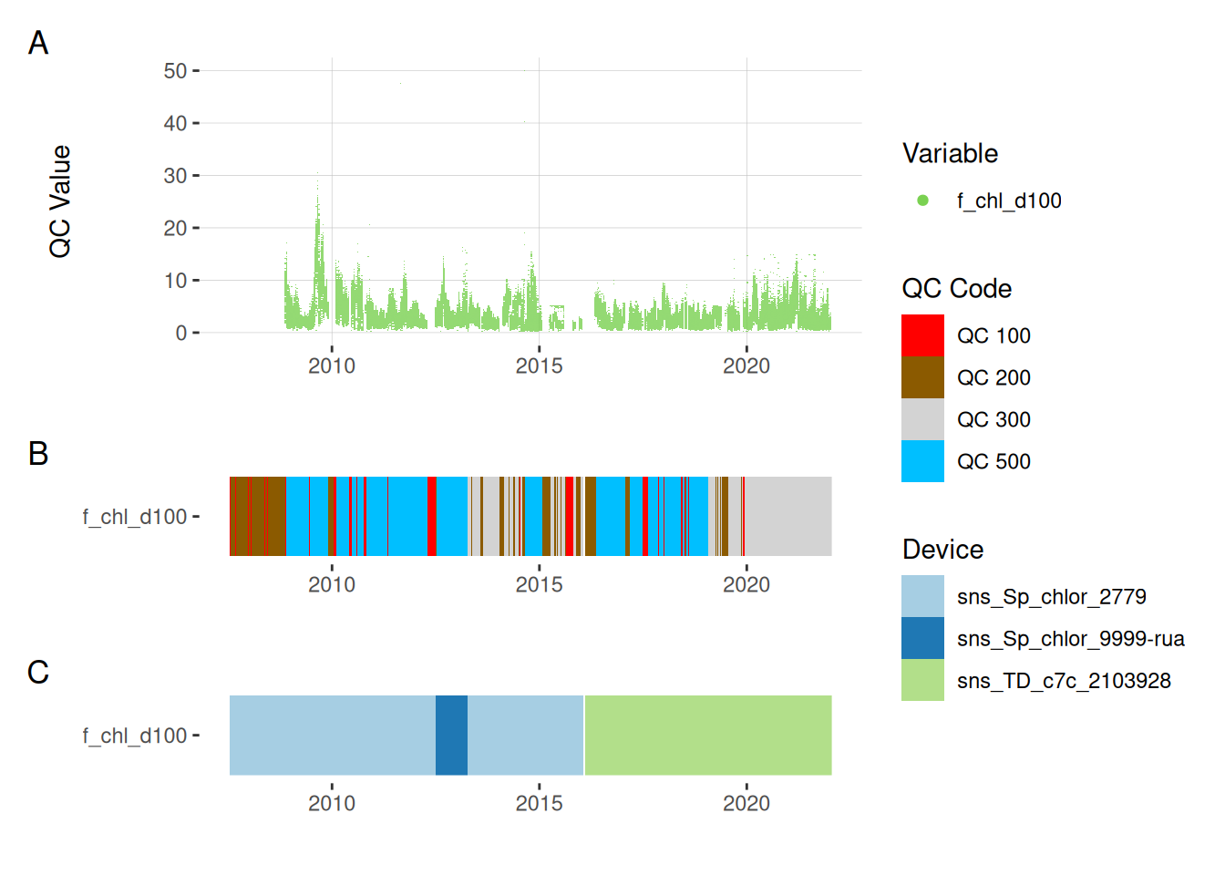Click the blue QC 500 legend swatch
This screenshot has height=875, width=1225.
922,461
